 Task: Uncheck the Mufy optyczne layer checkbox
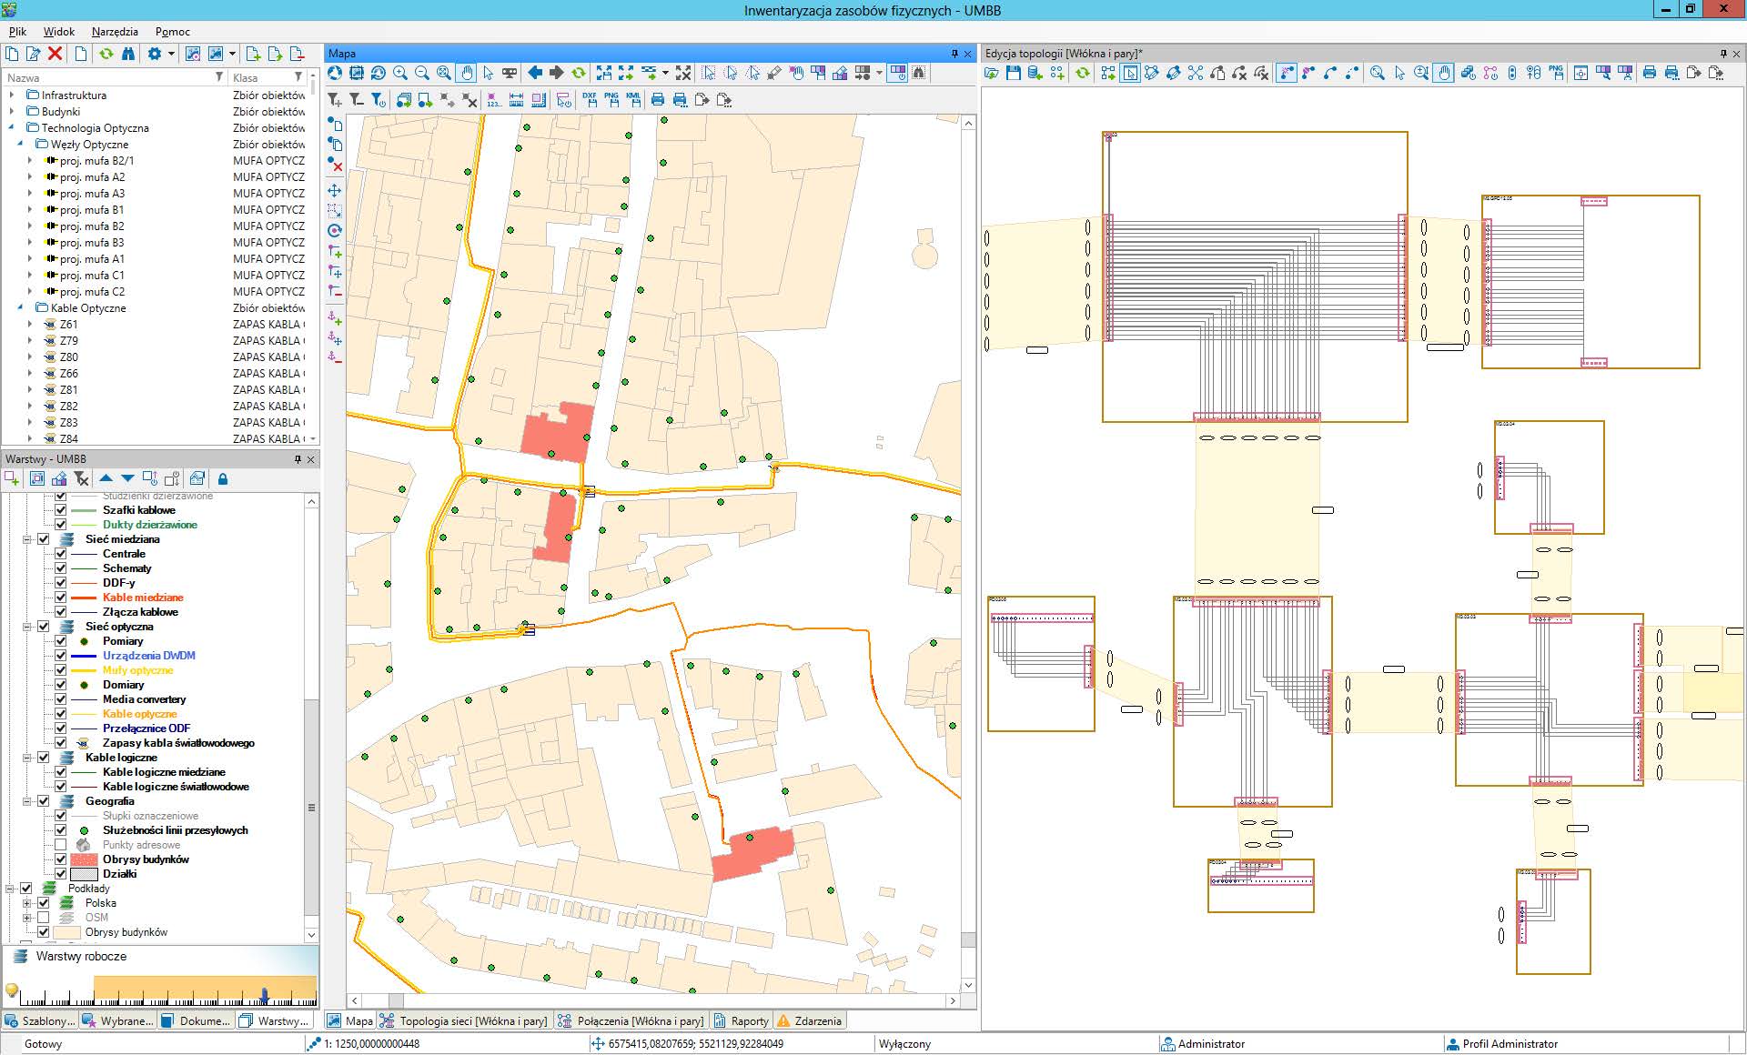[x=61, y=670]
